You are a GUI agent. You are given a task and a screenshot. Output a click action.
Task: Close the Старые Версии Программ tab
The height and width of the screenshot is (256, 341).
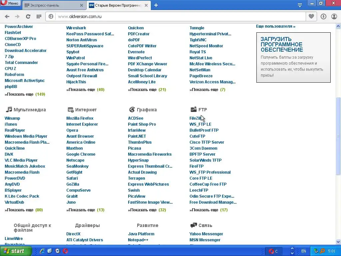click(146, 5)
